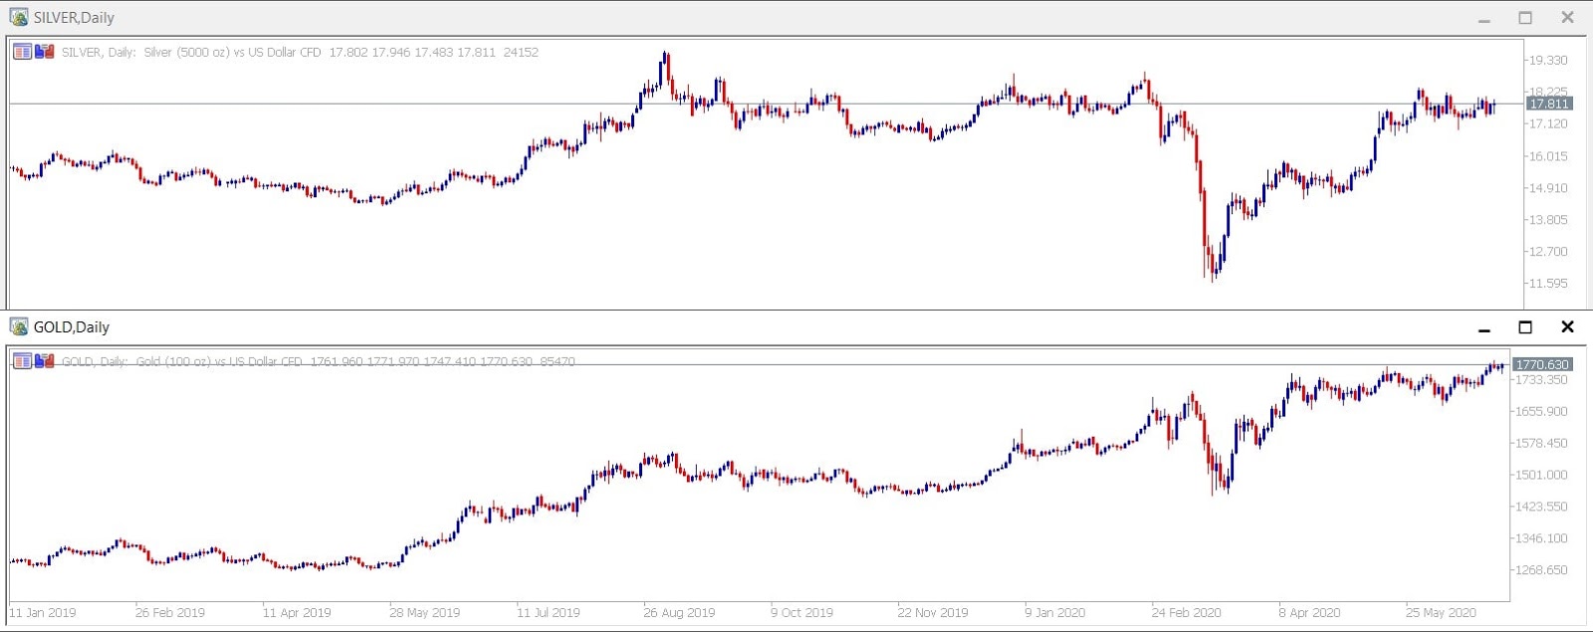Click the 11.595 price level on SILVER axis
Viewport: 1593px width, 632px height.
tap(1548, 284)
